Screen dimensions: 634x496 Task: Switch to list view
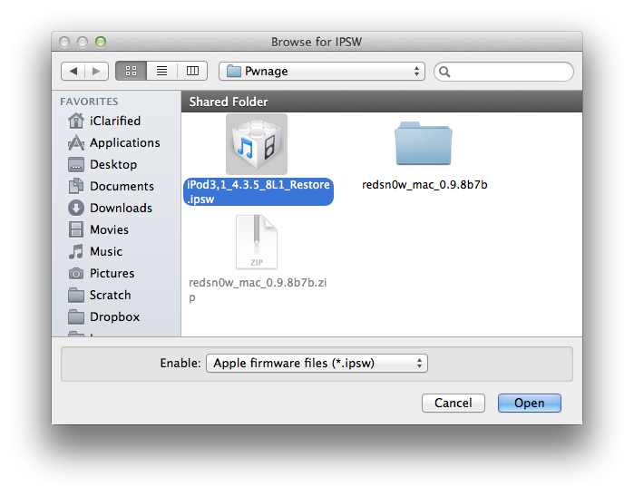click(x=161, y=71)
